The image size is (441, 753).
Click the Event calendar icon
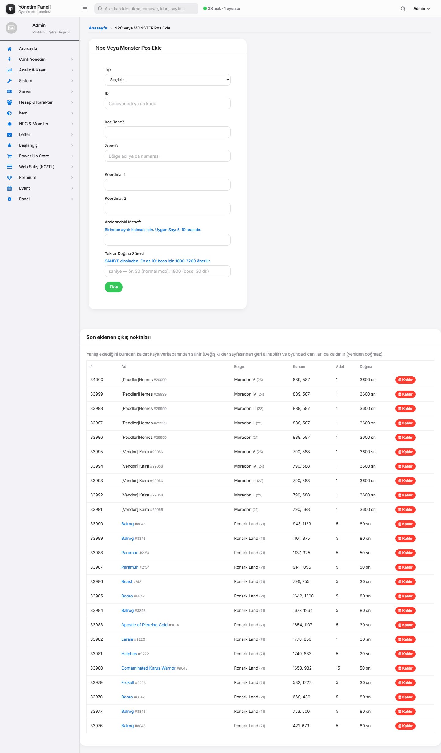point(9,188)
